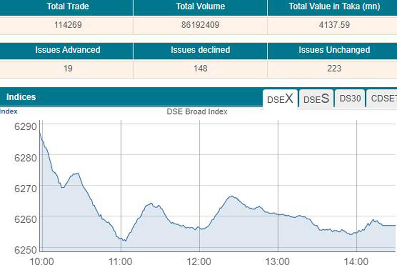The width and height of the screenshot is (397, 265).
Task: Select the total volume figure 86192409
Action: (x=200, y=25)
